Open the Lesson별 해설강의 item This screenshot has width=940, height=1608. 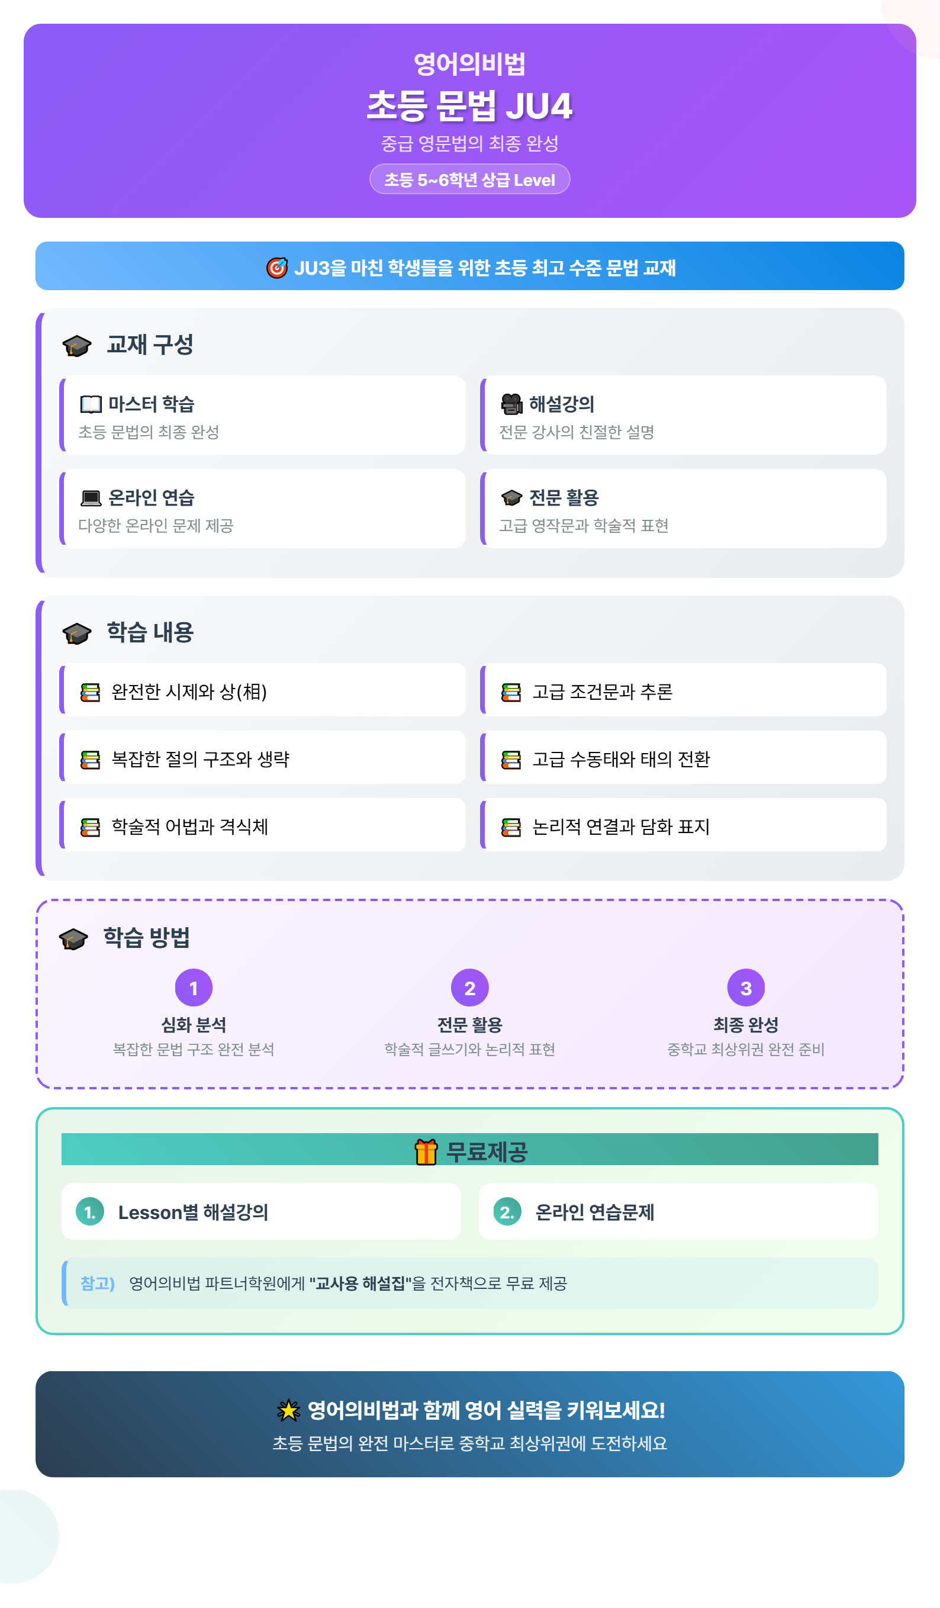(x=261, y=1212)
